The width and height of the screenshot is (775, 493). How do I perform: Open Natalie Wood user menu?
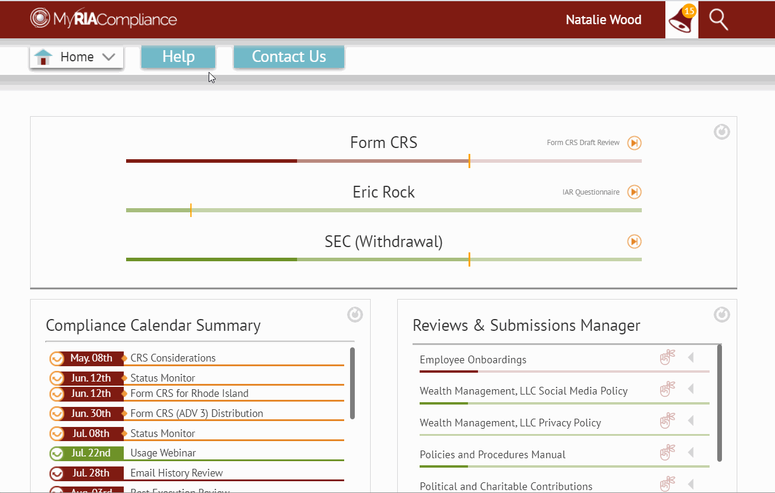tap(603, 20)
